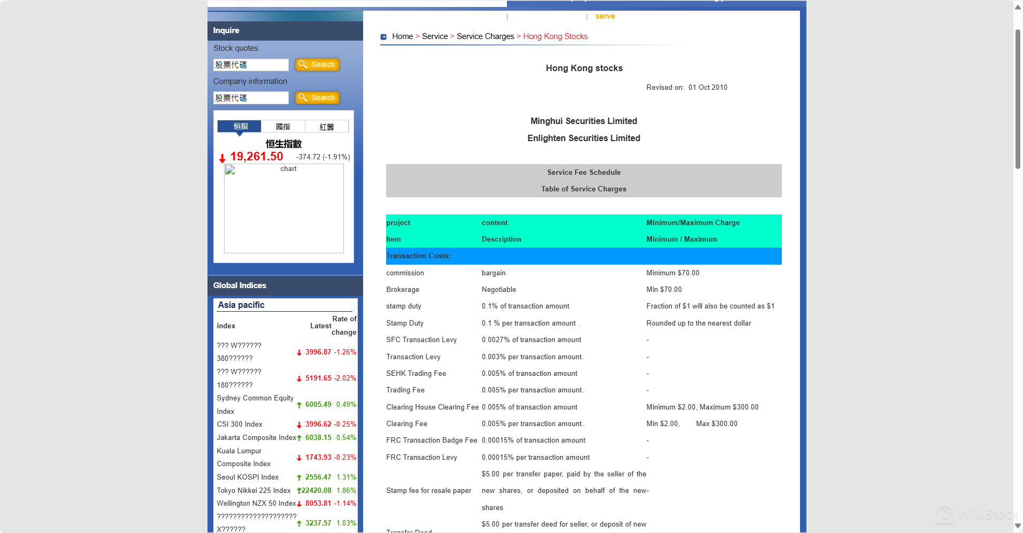Click the Seoul KOSPI Index row label

248,477
